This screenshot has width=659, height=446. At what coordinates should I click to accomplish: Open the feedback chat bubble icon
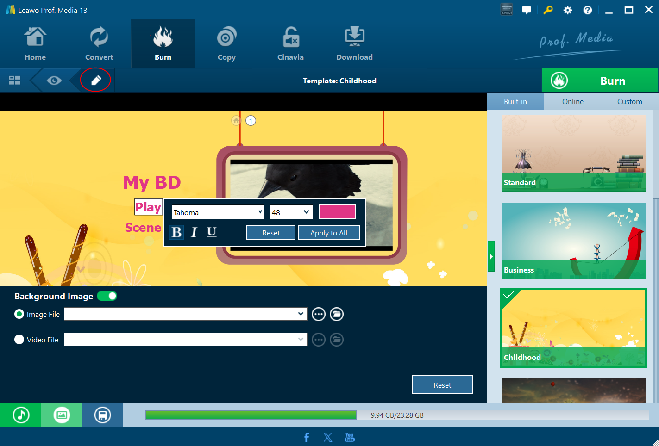point(527,10)
